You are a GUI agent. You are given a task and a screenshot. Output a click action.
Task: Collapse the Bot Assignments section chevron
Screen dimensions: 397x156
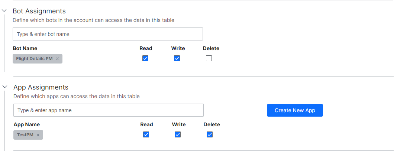click(x=4, y=11)
